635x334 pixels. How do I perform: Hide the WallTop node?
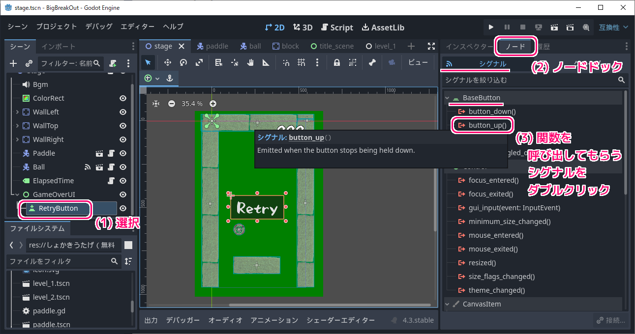coord(123,126)
